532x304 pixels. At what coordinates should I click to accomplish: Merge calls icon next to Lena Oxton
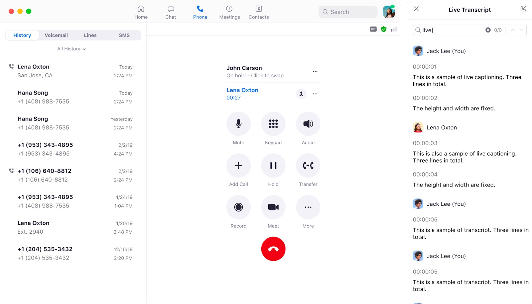(301, 94)
